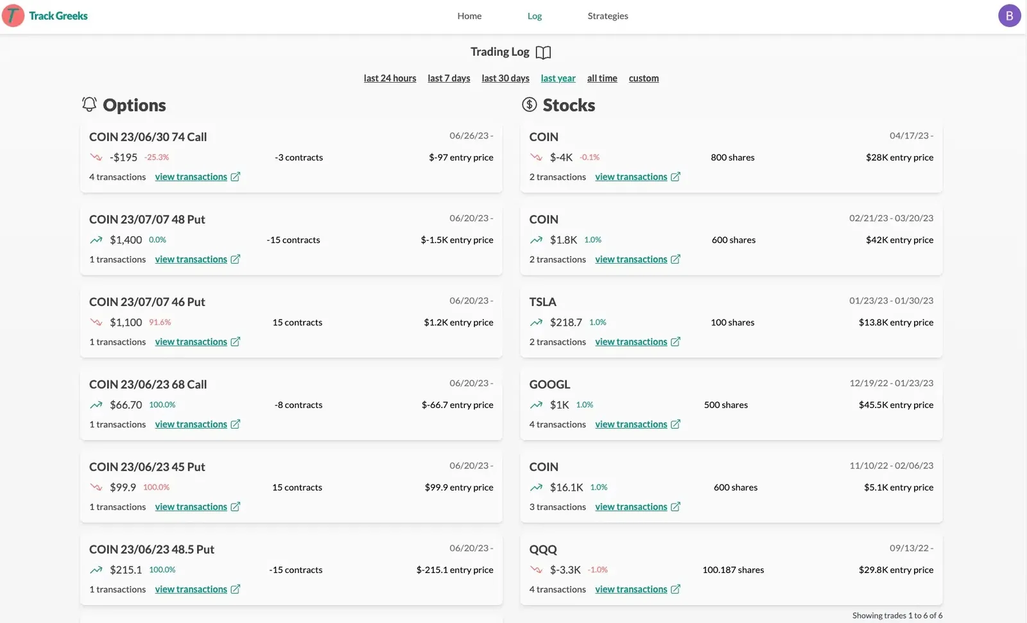Open external link icon for COIN 800 shares
The width and height of the screenshot is (1027, 623).
coord(675,176)
